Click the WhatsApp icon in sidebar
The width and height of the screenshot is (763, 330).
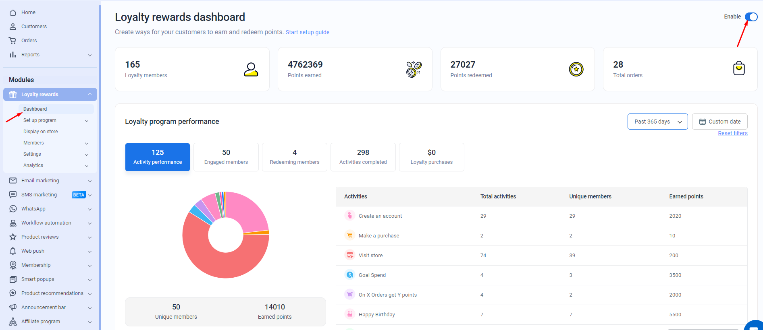(13, 209)
